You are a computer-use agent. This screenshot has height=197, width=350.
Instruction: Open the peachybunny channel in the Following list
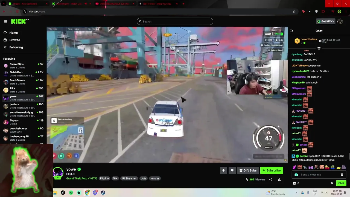click(23, 130)
